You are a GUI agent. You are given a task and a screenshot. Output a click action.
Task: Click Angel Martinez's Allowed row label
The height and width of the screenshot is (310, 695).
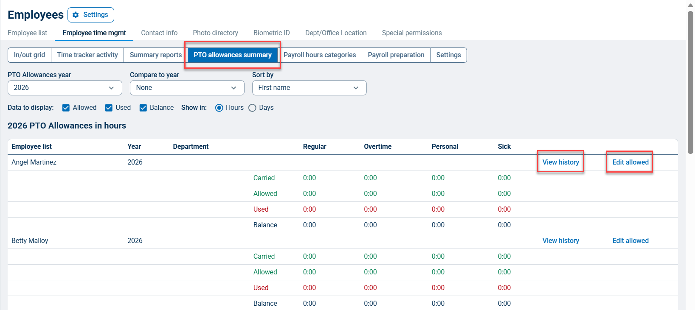click(265, 193)
